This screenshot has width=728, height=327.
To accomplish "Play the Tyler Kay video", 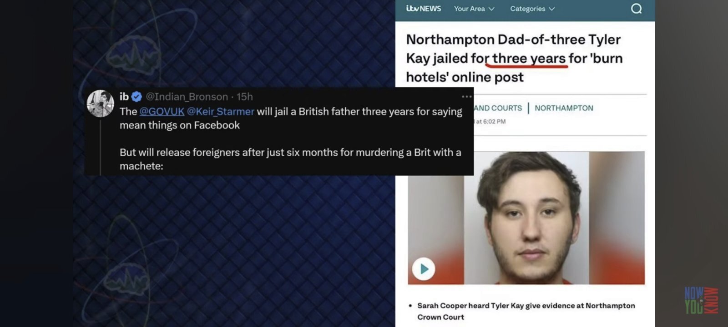I will (424, 269).
